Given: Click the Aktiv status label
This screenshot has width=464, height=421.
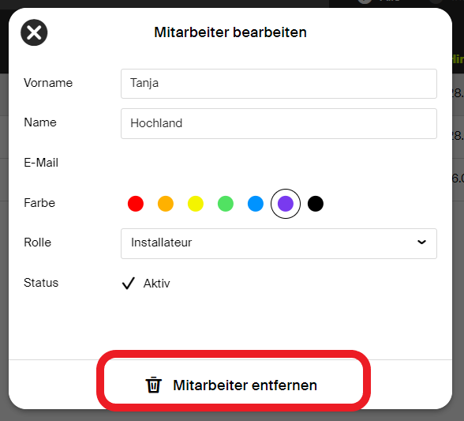Looking at the screenshot, I should (157, 284).
